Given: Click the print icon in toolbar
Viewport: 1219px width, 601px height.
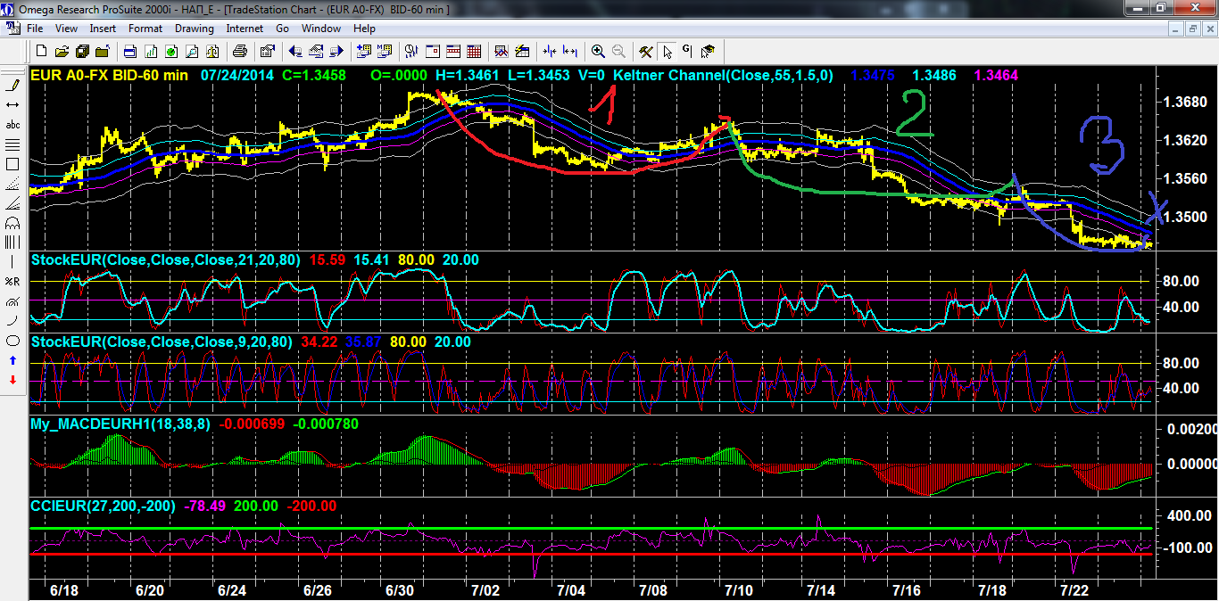Looking at the screenshot, I should [241, 51].
